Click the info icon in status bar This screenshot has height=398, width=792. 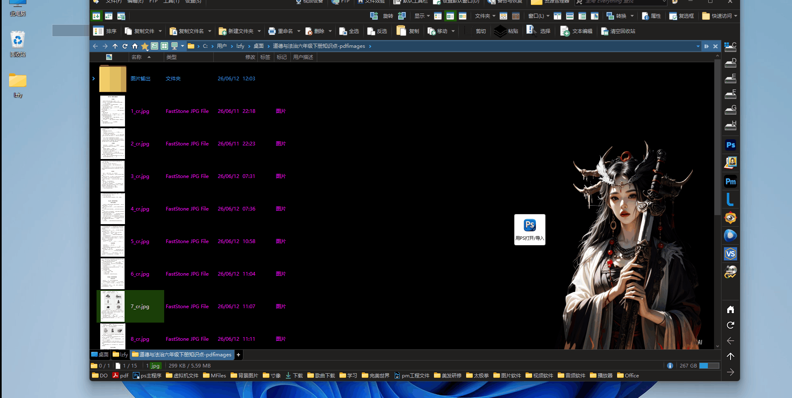(670, 366)
